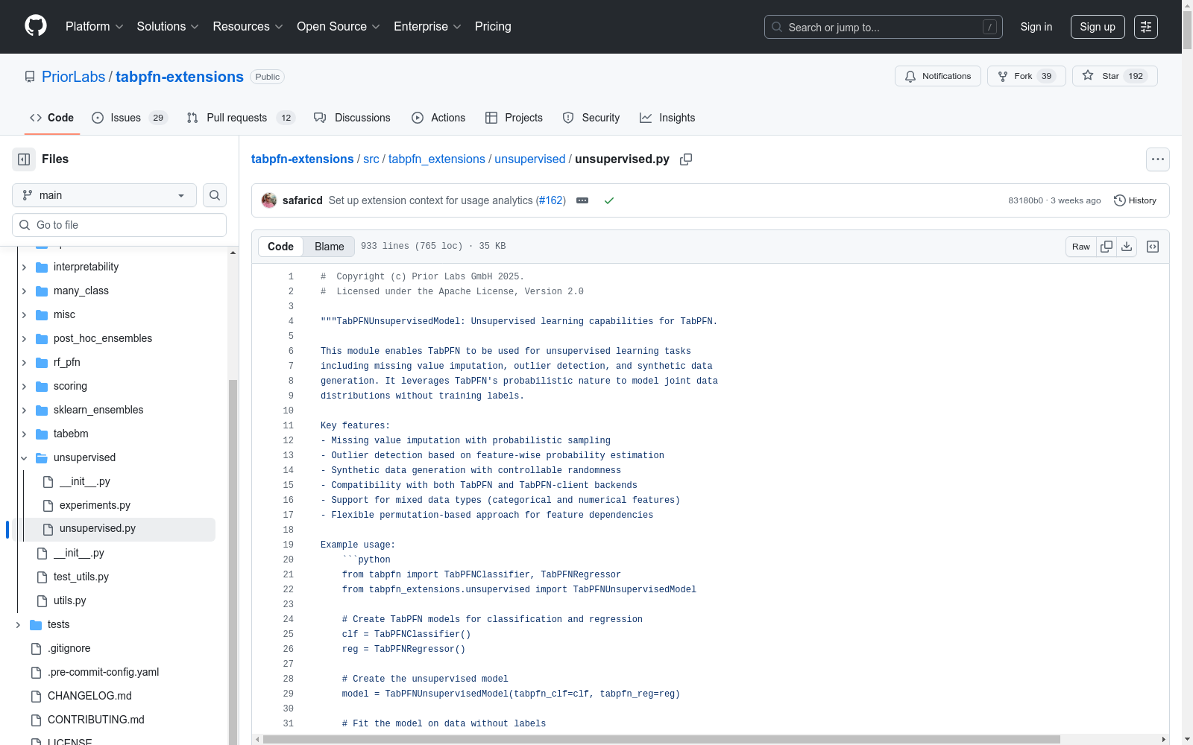Open the .gitignore file

point(69,648)
